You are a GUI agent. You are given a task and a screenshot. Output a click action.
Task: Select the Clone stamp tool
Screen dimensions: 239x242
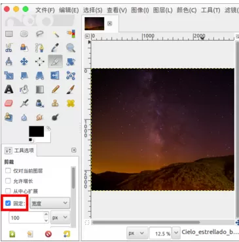[x=56, y=103]
